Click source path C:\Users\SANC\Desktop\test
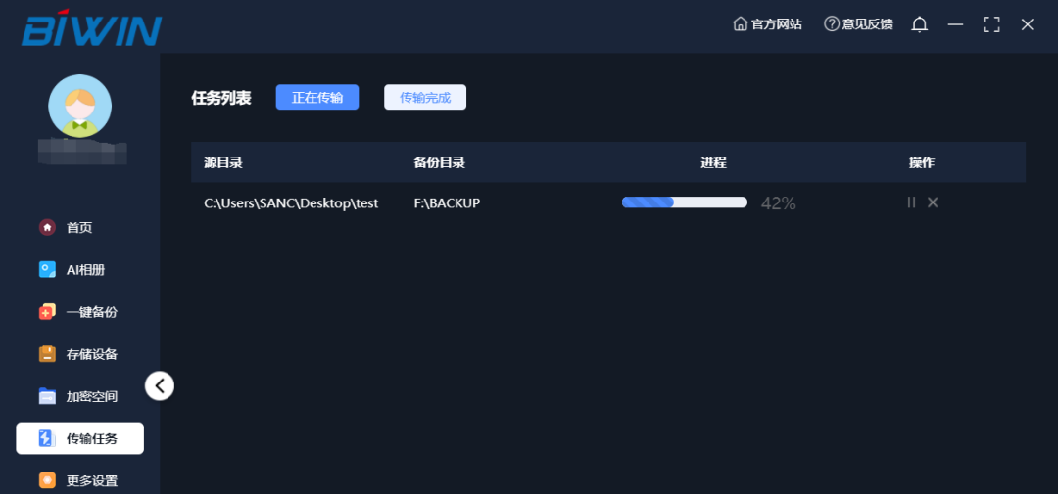This screenshot has height=494, width=1058. (291, 202)
